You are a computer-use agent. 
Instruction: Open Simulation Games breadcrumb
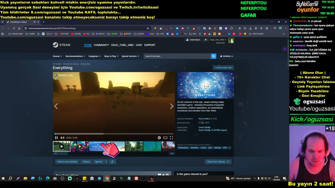[71, 64]
